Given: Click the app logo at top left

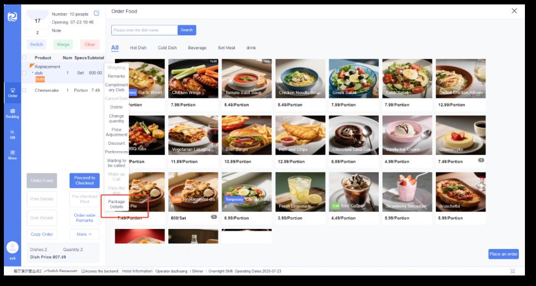Looking at the screenshot, I should tap(13, 17).
